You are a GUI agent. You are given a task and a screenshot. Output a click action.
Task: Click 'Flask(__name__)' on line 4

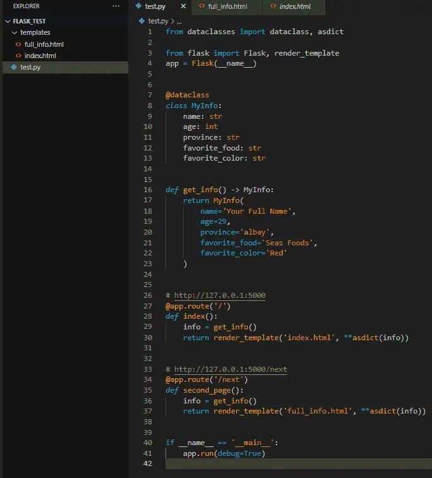coord(224,63)
